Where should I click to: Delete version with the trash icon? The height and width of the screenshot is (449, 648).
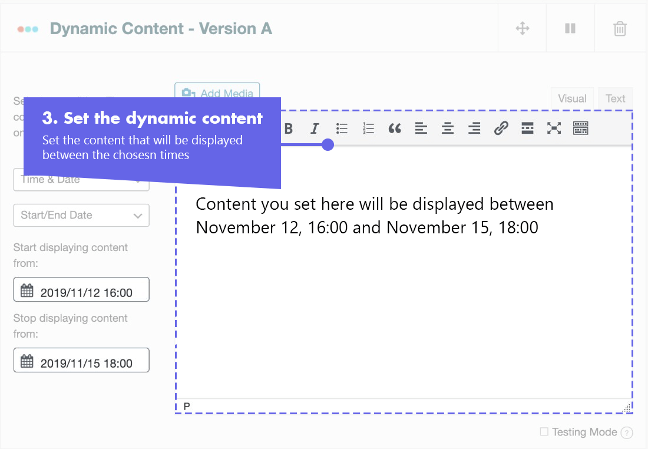click(x=620, y=28)
